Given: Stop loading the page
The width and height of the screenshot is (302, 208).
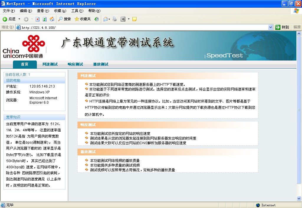Looking at the screenshot, I should pos(37,19).
